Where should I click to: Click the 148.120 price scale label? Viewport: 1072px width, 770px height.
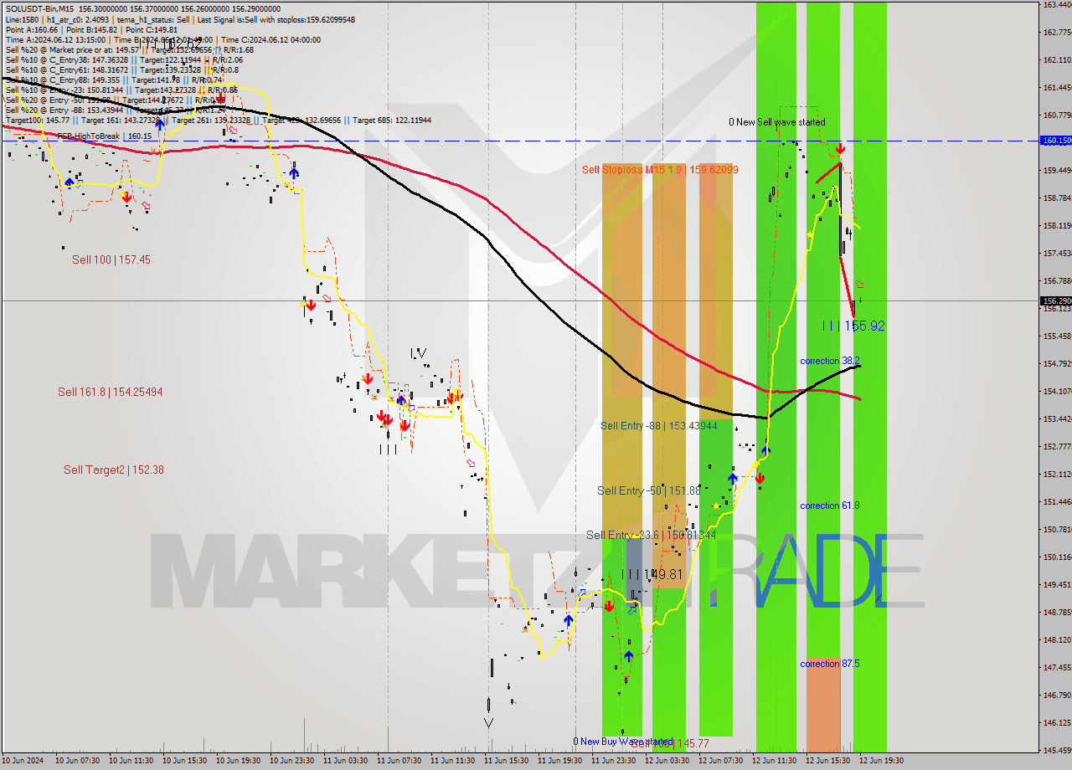pos(1057,639)
